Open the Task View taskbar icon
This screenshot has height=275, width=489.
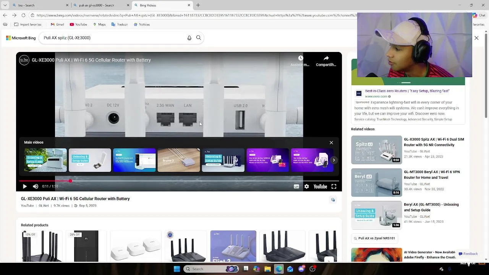tap(246, 269)
